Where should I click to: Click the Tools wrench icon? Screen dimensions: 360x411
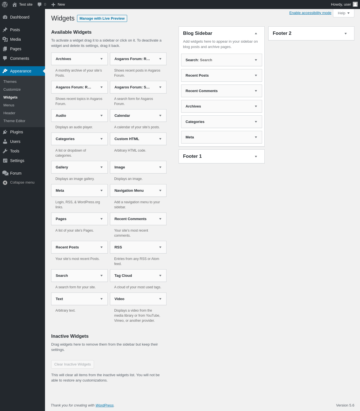pyautogui.click(x=5, y=151)
